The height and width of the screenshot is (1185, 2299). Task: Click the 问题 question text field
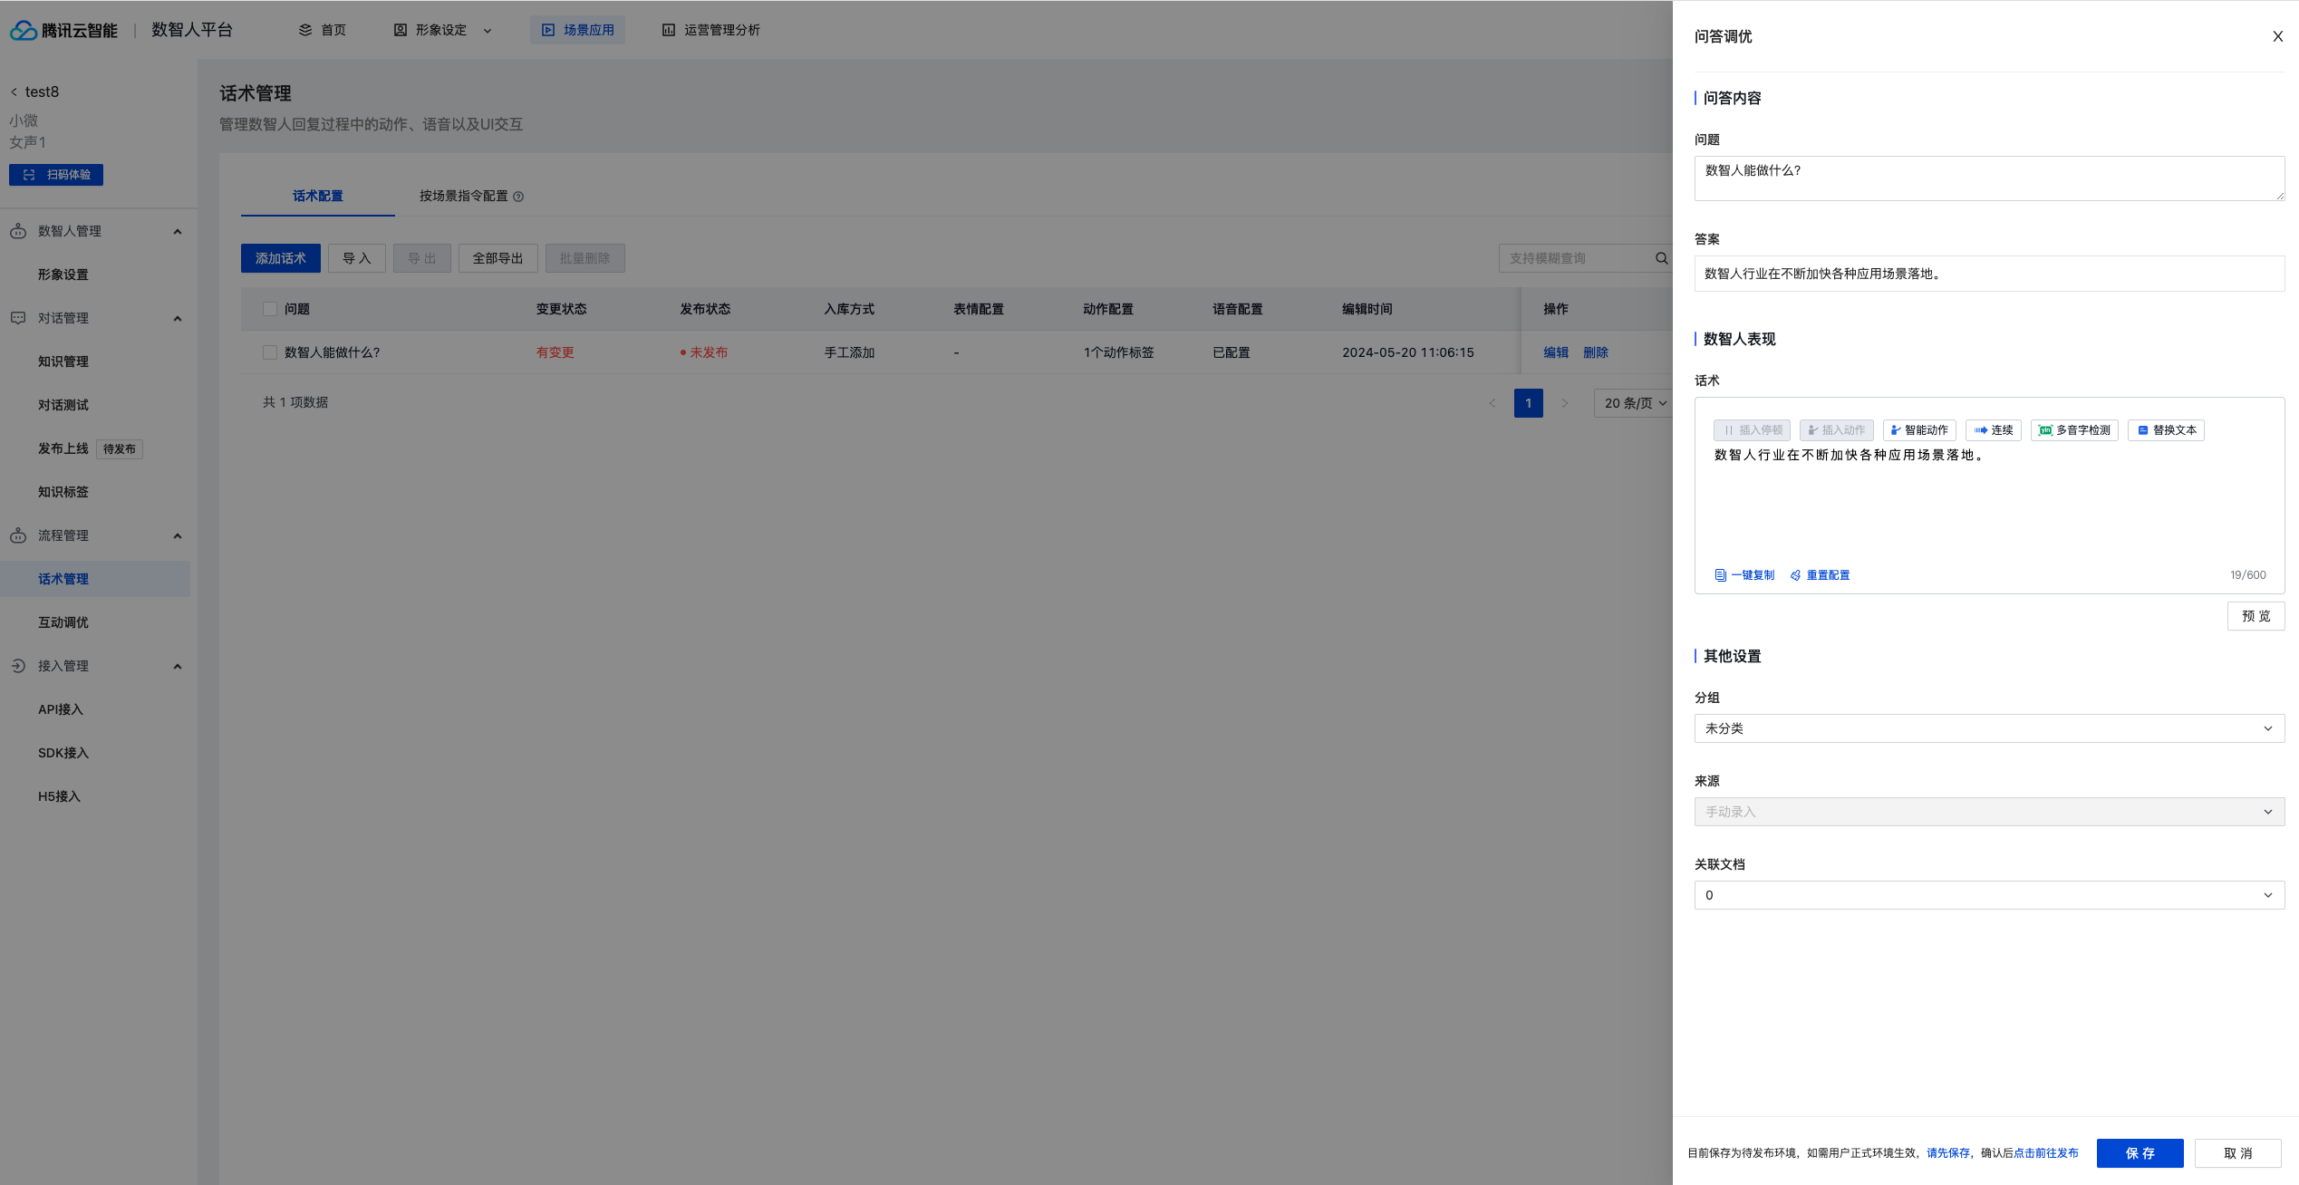coord(1989,178)
